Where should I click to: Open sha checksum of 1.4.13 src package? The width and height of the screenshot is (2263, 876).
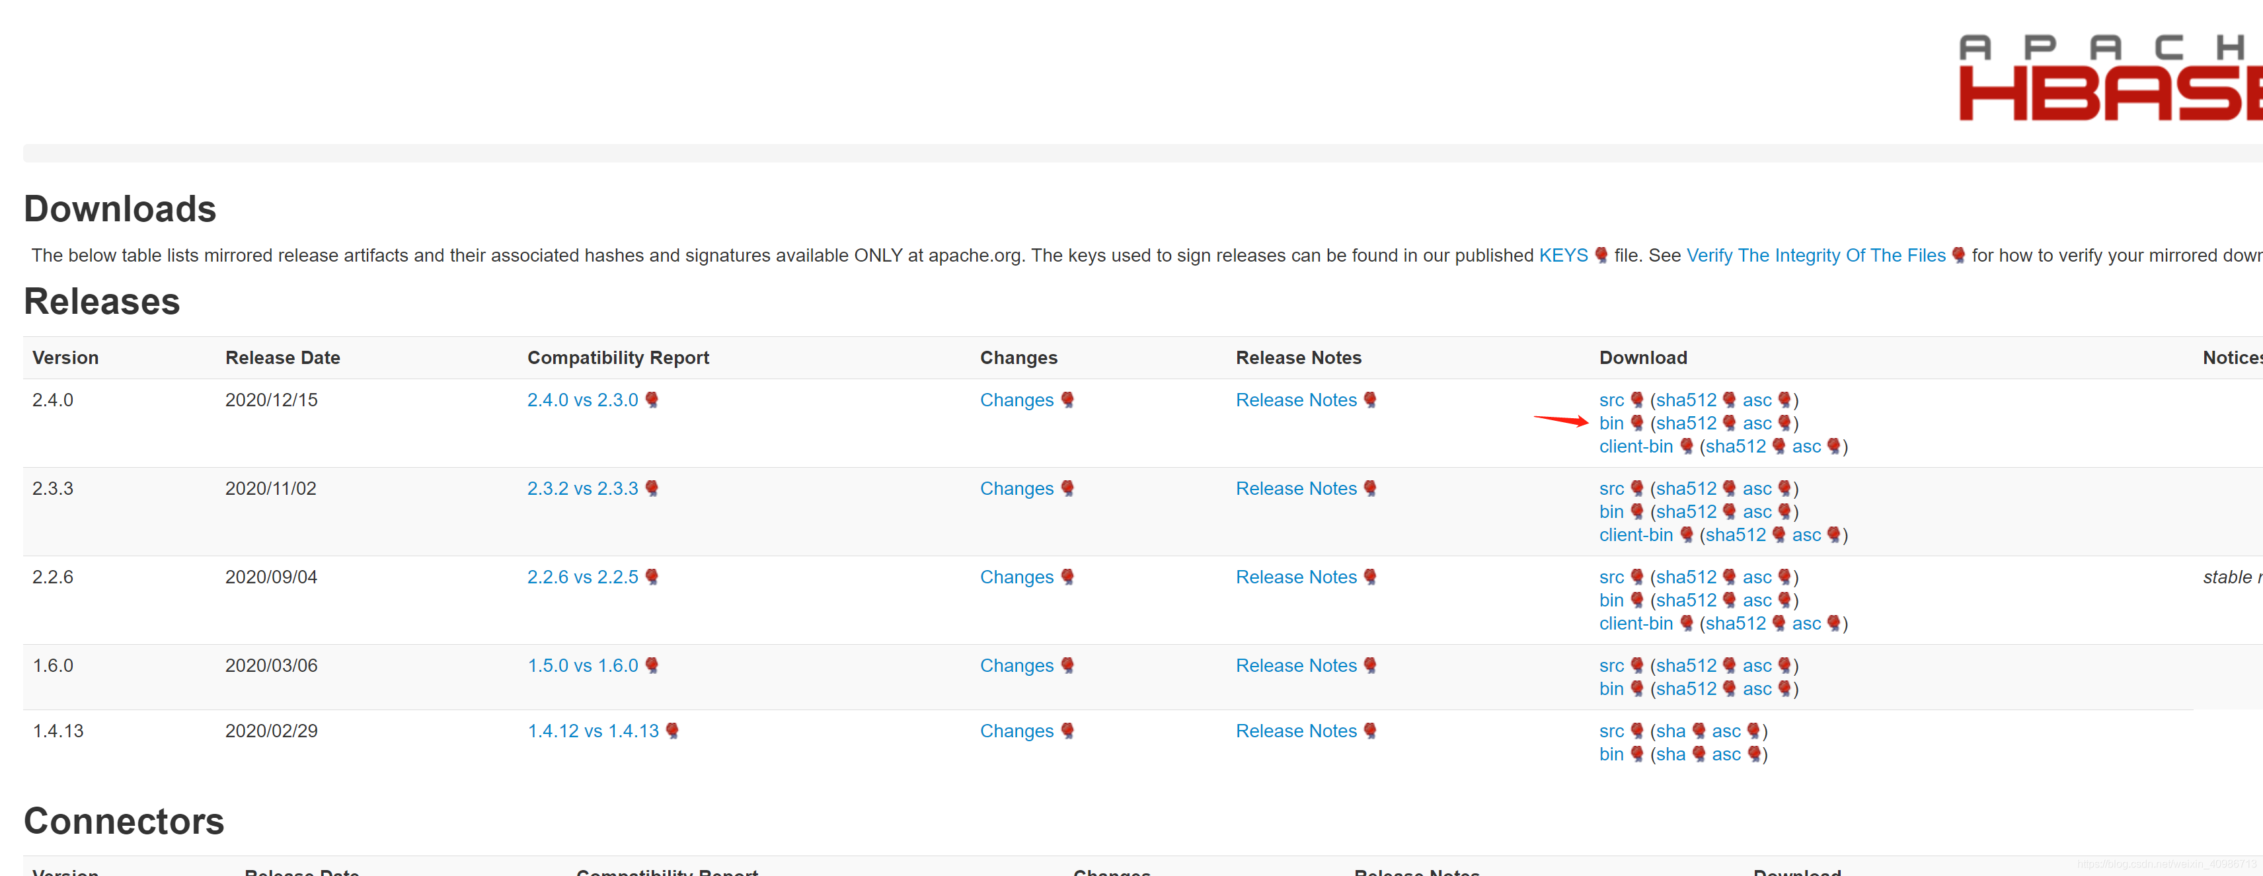point(1671,731)
